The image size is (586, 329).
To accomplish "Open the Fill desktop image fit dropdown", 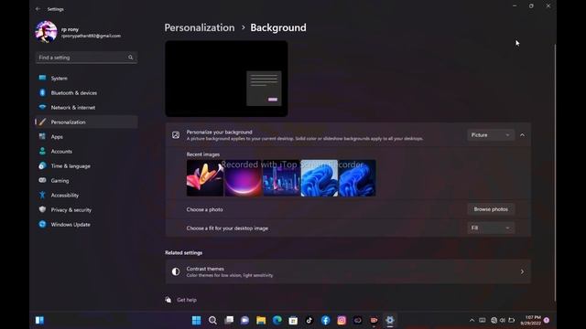I will [491, 228].
